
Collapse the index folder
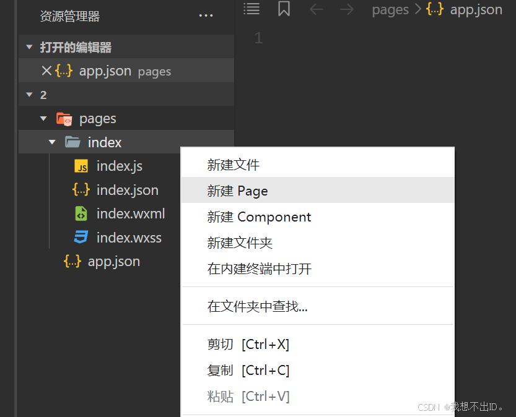coord(52,142)
